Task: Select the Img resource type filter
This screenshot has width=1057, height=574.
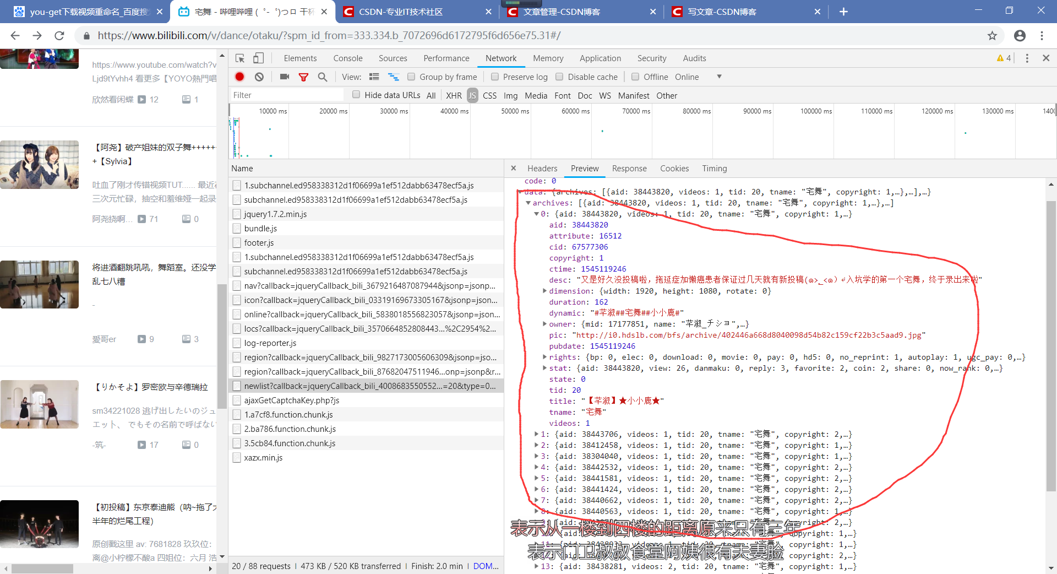Action: [x=510, y=95]
